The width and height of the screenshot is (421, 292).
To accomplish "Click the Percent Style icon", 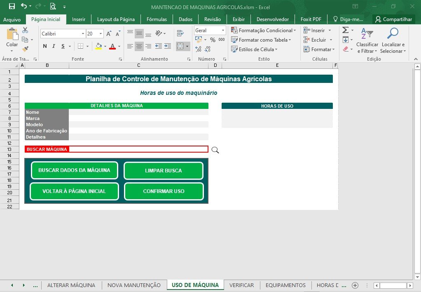I will pyautogui.click(x=213, y=40).
